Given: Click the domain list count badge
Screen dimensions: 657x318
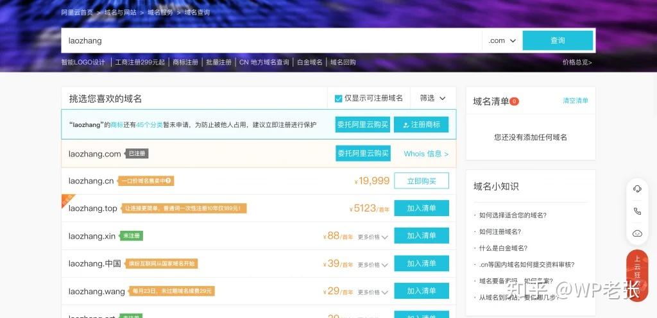Looking at the screenshot, I should (x=514, y=101).
